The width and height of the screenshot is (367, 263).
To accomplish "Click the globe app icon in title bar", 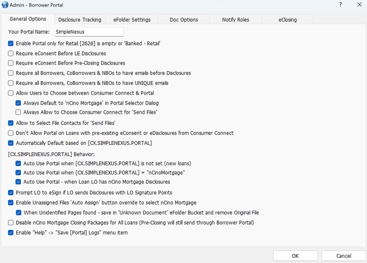I will pyautogui.click(x=5, y=5).
